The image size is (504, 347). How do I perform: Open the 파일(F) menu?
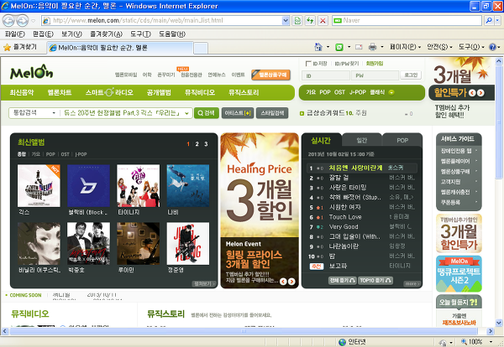coord(15,34)
